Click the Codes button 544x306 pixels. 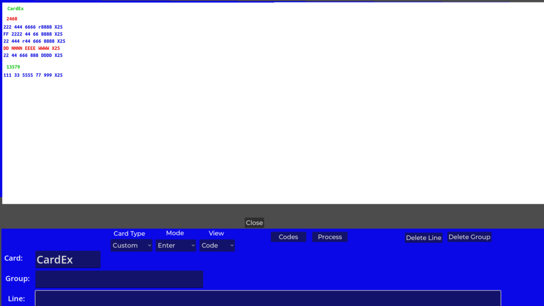288,237
